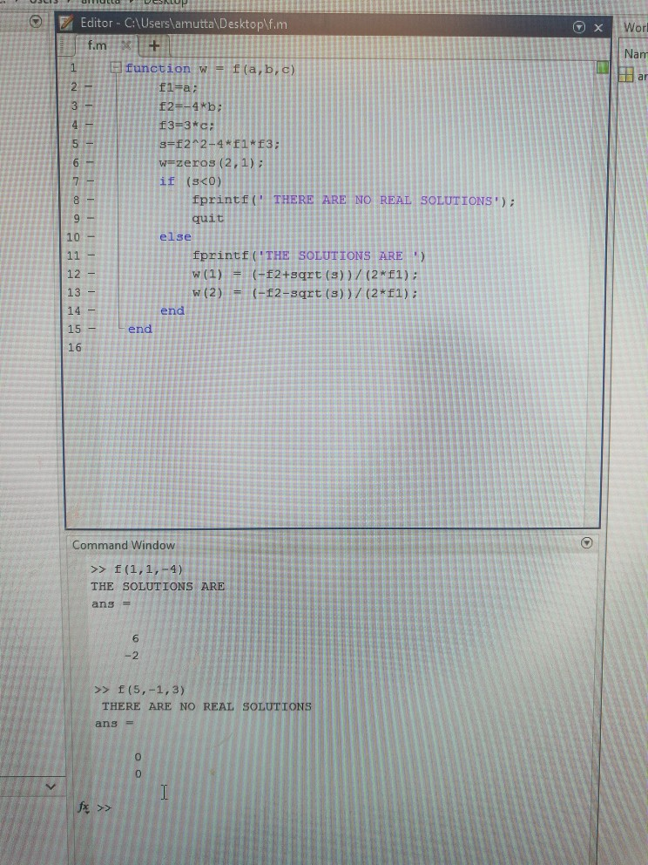Open the Editor panel actions dropdown arrow
The width and height of the screenshot is (648, 865).
point(578,27)
